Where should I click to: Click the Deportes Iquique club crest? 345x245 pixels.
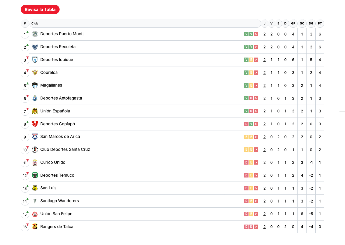pyautogui.click(x=35, y=60)
